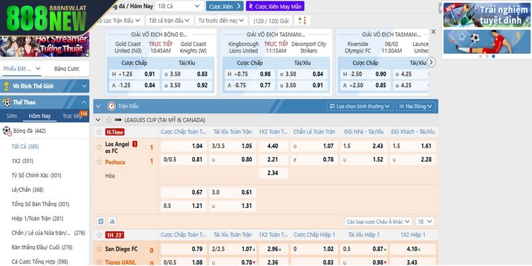Select 1X2 (351) in sidebar
This screenshot has height=266, width=532.
(x=23, y=161)
